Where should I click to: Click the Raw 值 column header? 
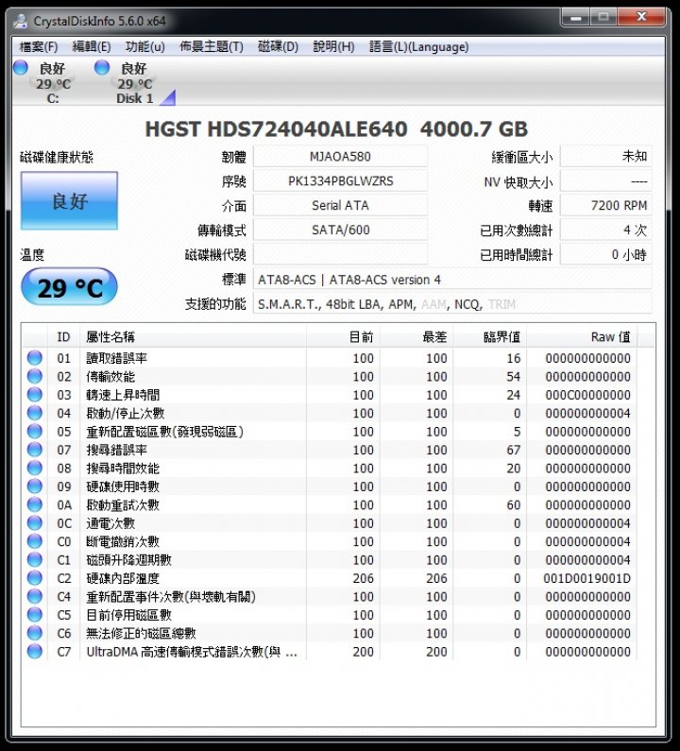pyautogui.click(x=582, y=336)
